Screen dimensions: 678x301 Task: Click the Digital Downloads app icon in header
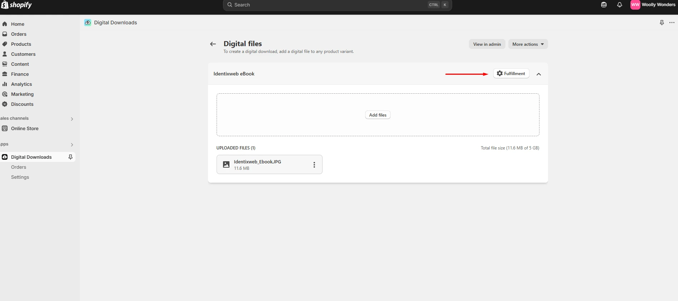88,23
